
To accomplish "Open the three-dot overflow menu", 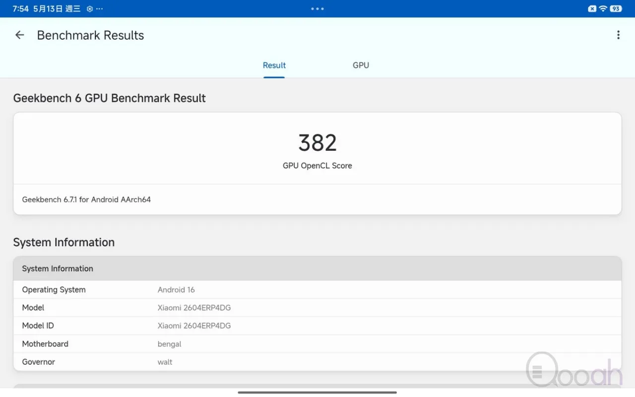I will 618,35.
